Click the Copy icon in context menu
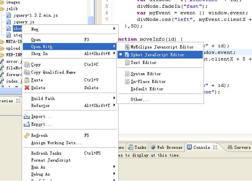252x181 pixels. pyautogui.click(x=27, y=65)
